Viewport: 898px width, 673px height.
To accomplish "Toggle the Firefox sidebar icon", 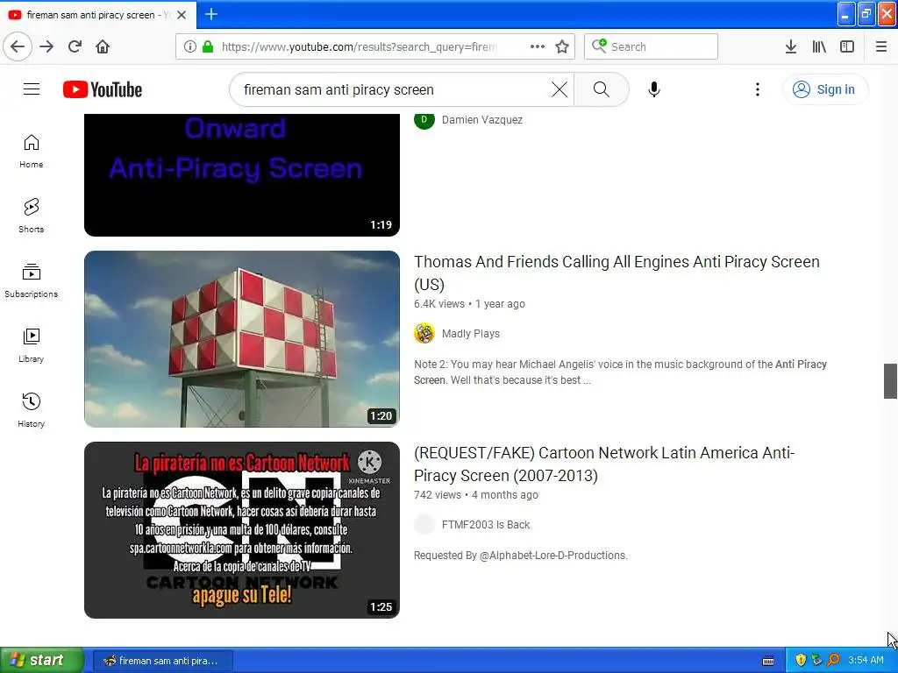I will coord(847,46).
